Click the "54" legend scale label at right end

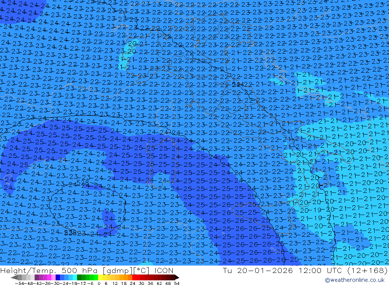click(x=177, y=283)
